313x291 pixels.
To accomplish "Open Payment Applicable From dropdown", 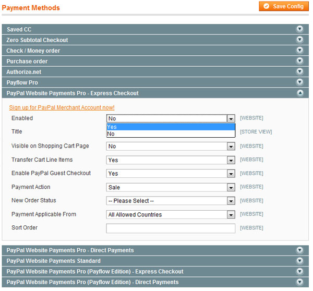I will pyautogui.click(x=171, y=214).
